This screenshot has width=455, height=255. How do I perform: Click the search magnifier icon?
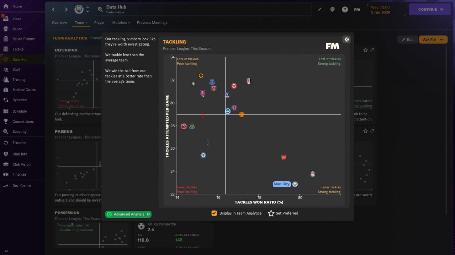point(100,10)
